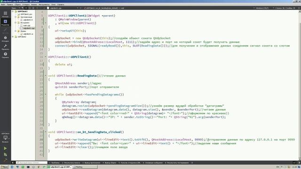Click the 'delete ui;' code line

(63, 64)
